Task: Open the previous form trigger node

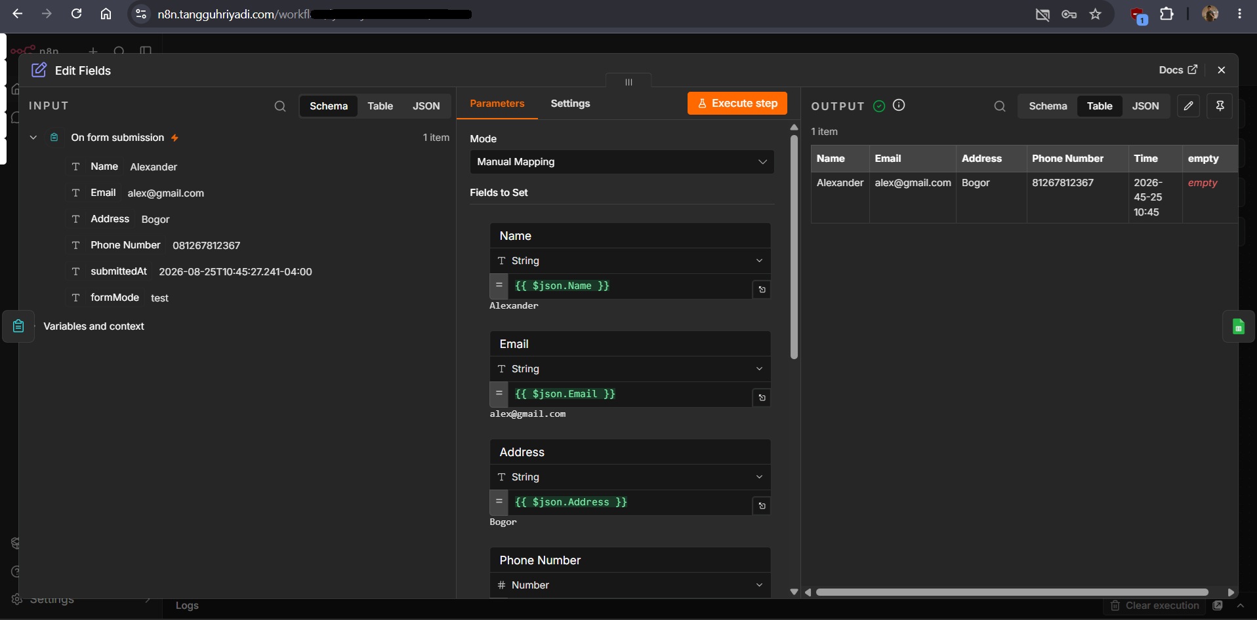Action: pos(18,326)
